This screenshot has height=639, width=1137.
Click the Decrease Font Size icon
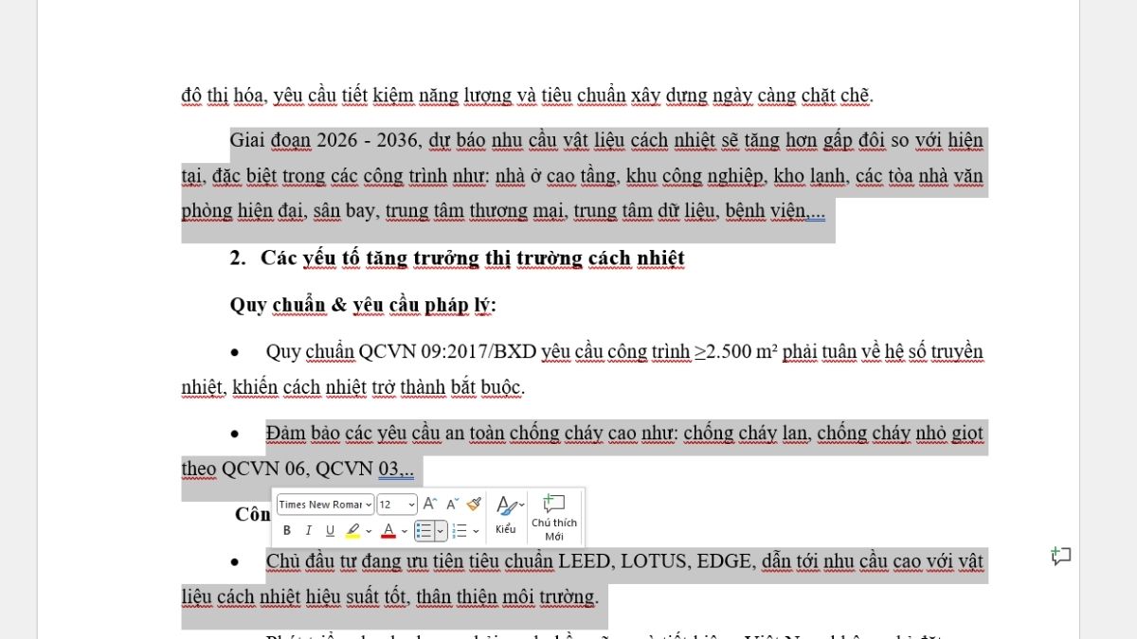click(x=451, y=504)
